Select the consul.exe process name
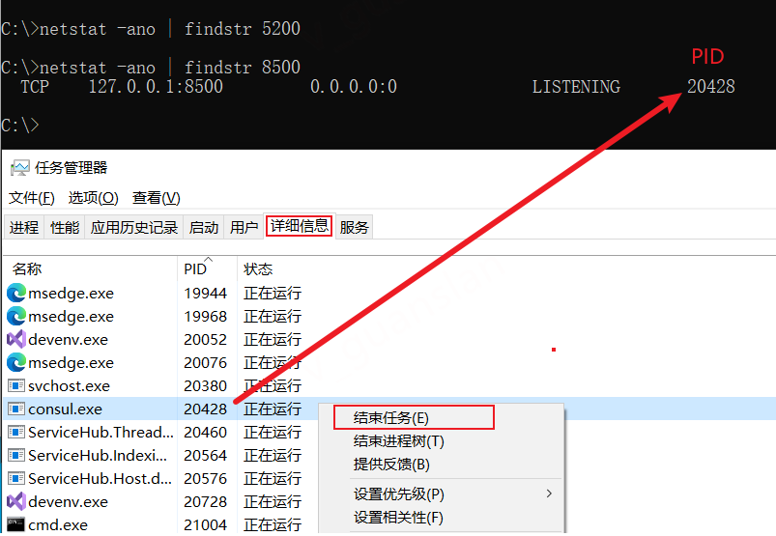This screenshot has width=776, height=536. click(x=66, y=409)
